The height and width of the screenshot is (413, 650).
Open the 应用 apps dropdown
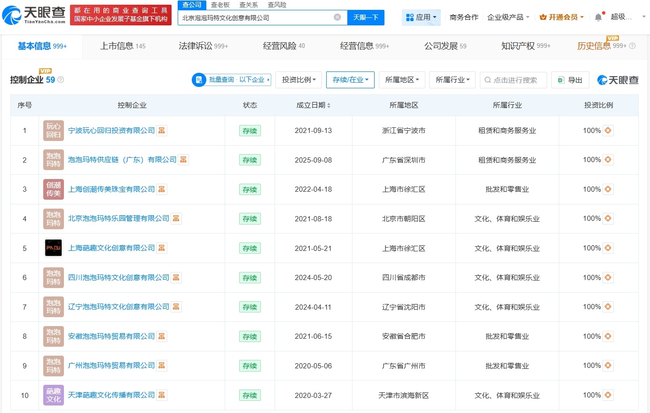[421, 16]
